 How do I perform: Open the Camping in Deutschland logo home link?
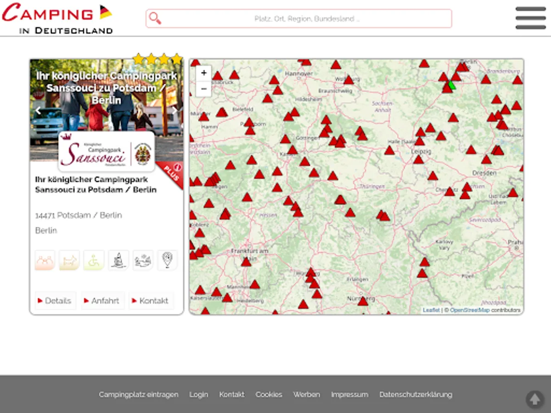click(x=57, y=18)
